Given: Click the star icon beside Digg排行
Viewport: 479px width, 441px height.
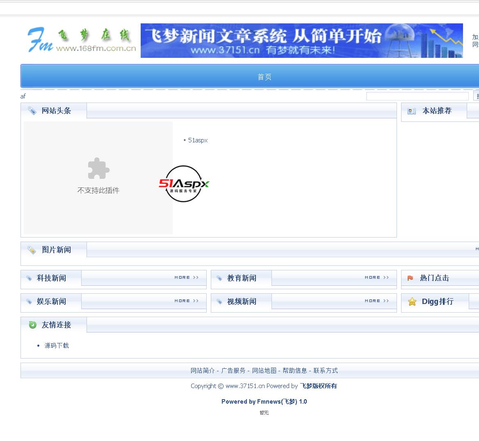Looking at the screenshot, I should click(412, 302).
